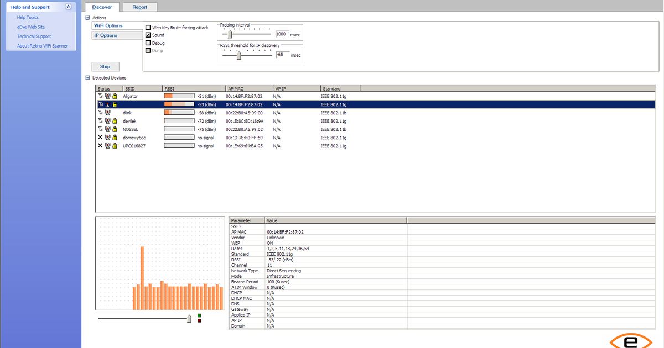The width and height of the screenshot is (664, 348).
Task: Click the access point icon on the devilek row
Action: [x=108, y=120]
